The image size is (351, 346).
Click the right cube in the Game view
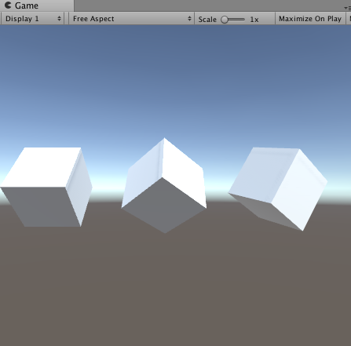(x=278, y=189)
